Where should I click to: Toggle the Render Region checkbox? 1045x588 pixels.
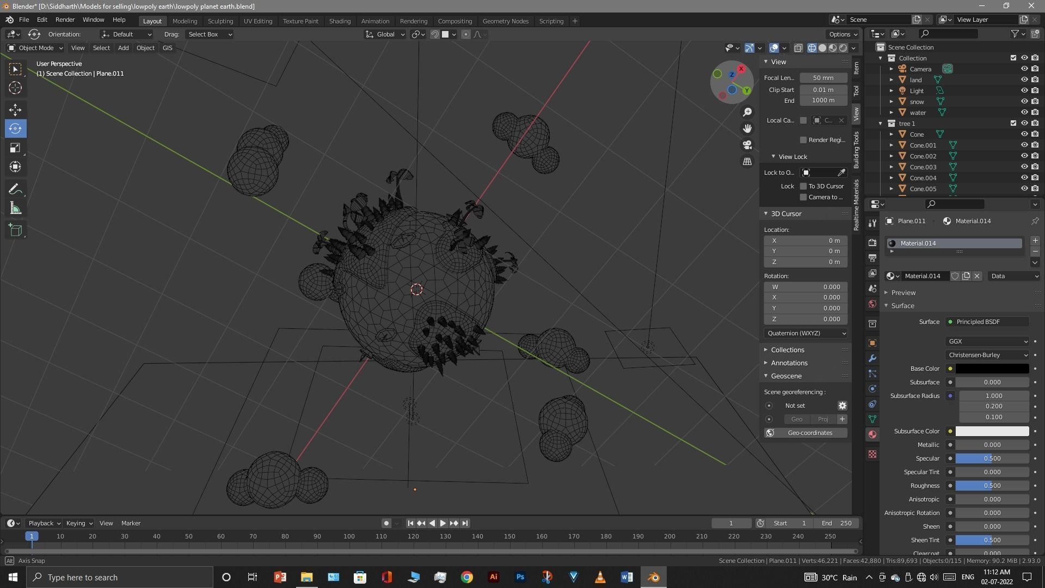tap(803, 140)
